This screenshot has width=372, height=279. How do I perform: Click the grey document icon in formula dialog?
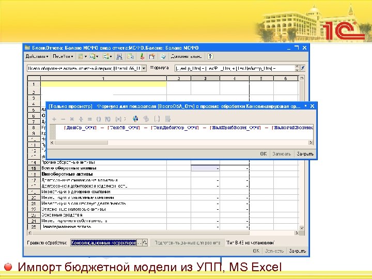pyautogui.click(x=168, y=119)
